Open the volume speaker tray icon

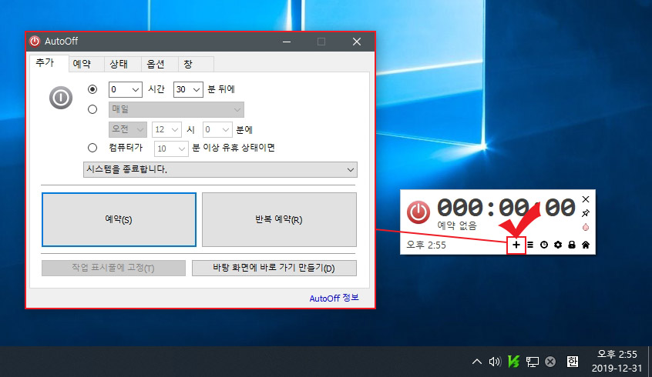[495, 362]
